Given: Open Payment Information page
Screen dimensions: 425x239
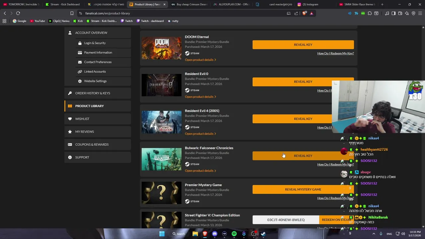Looking at the screenshot, I should point(98,52).
